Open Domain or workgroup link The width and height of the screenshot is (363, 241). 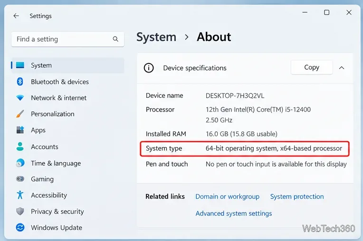(x=227, y=196)
